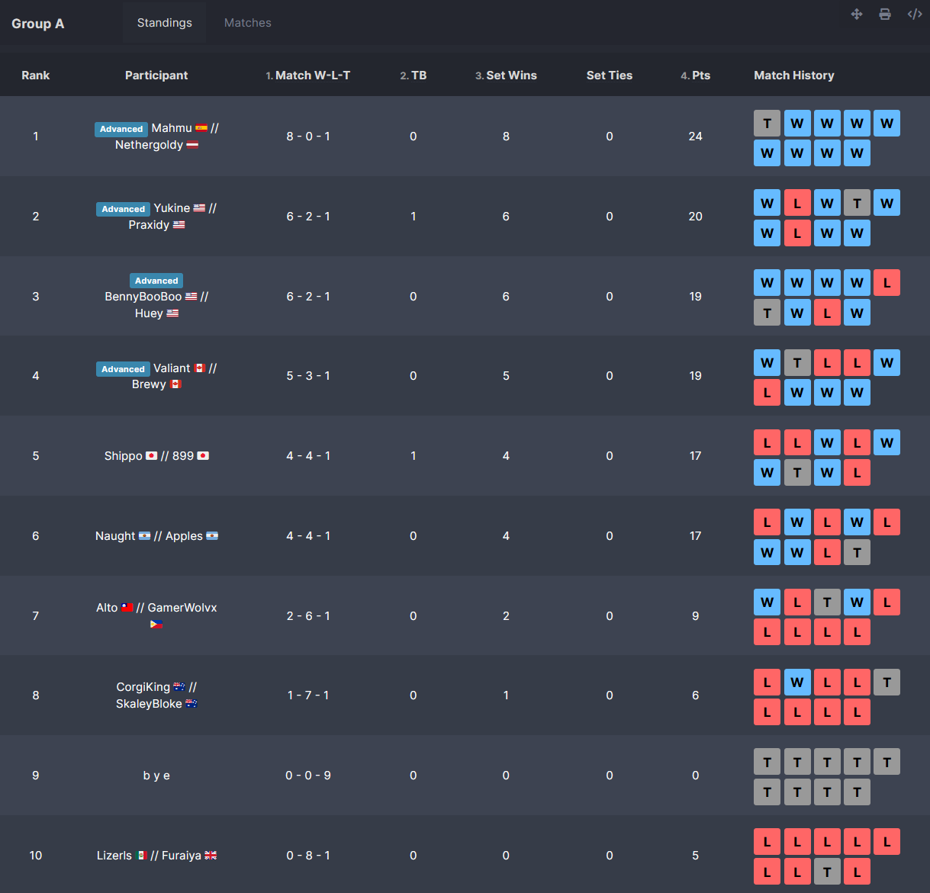
Task: Click the Mexico flag beside Lizerls
Action: click(141, 856)
